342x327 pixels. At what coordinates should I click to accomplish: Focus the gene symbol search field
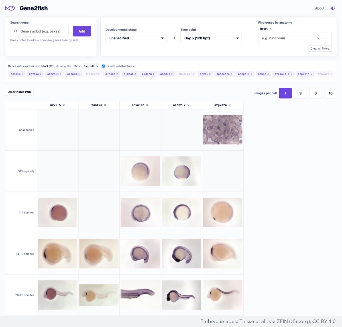[39, 31]
